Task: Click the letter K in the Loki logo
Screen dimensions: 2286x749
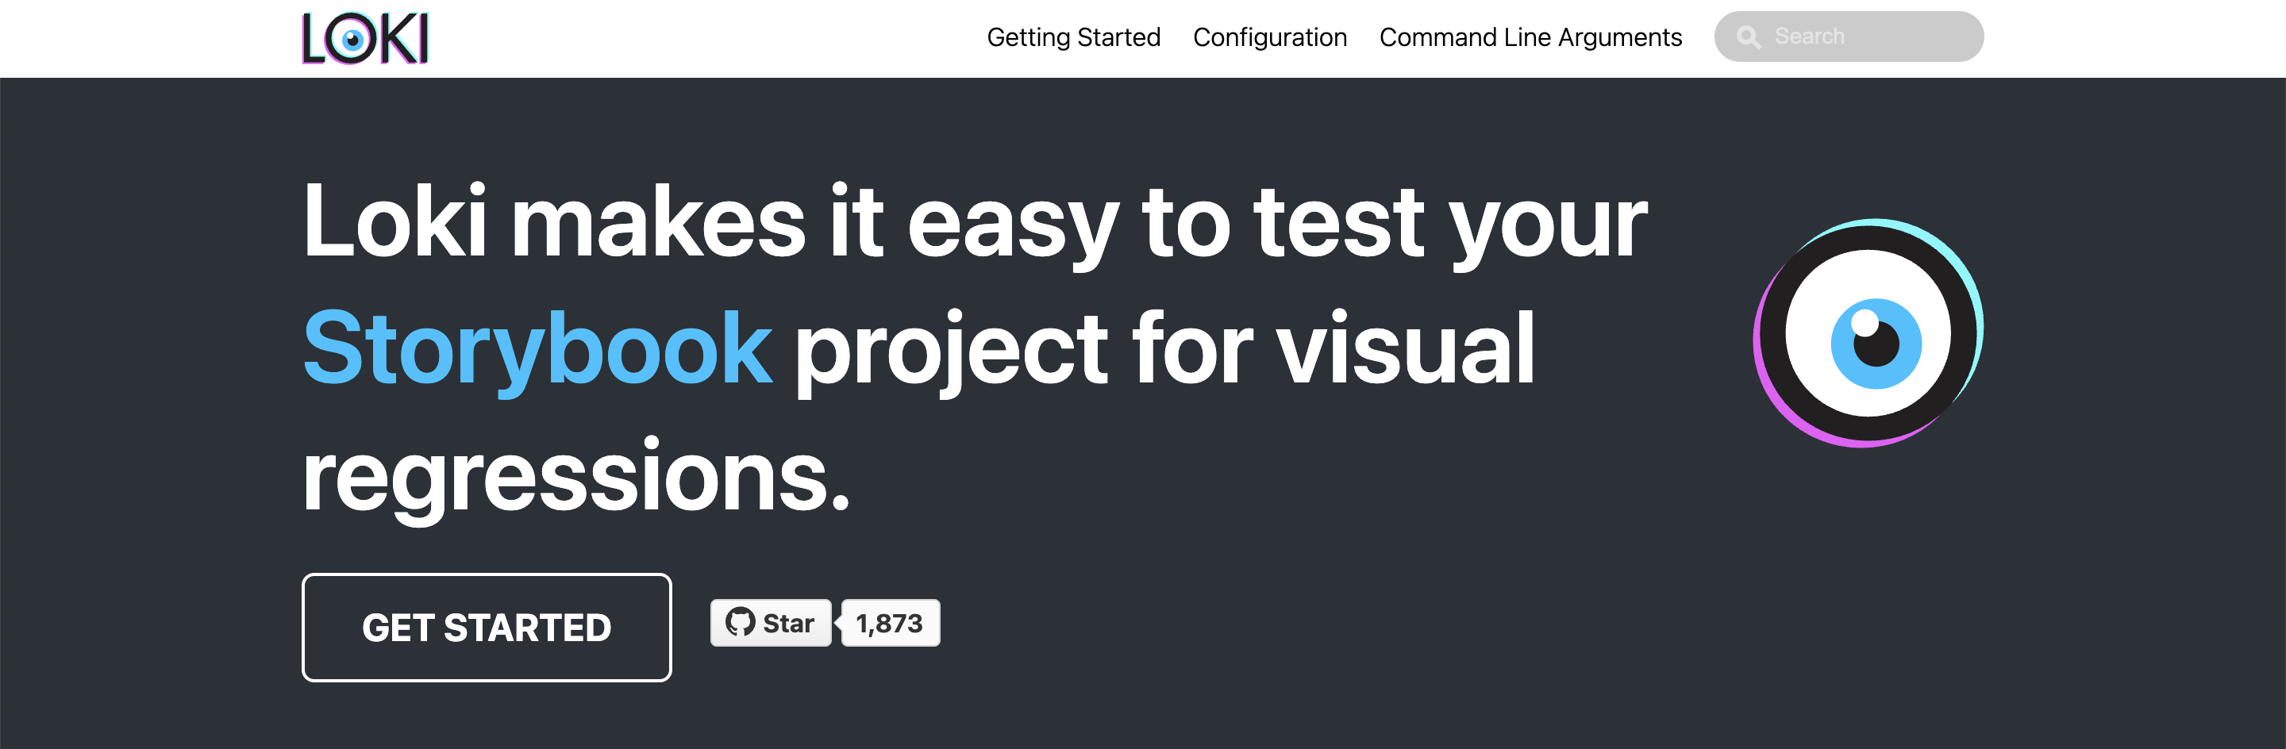Action: [x=398, y=38]
